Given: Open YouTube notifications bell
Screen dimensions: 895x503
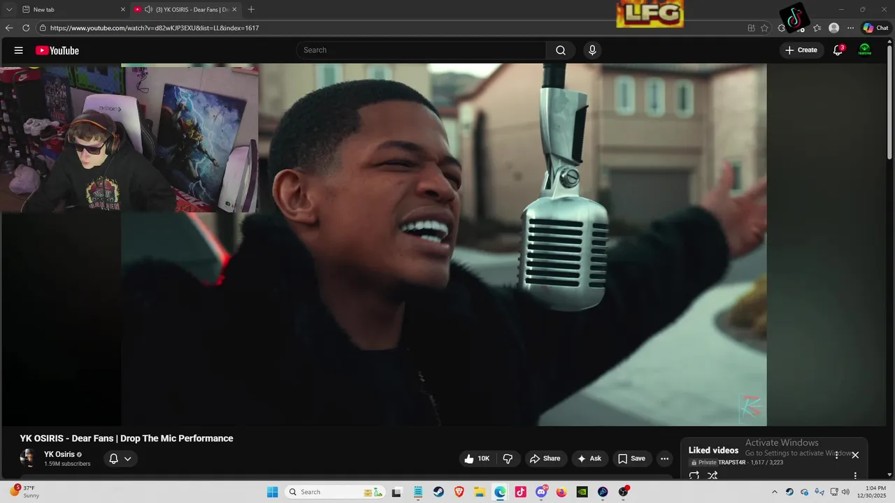Looking at the screenshot, I should (838, 50).
